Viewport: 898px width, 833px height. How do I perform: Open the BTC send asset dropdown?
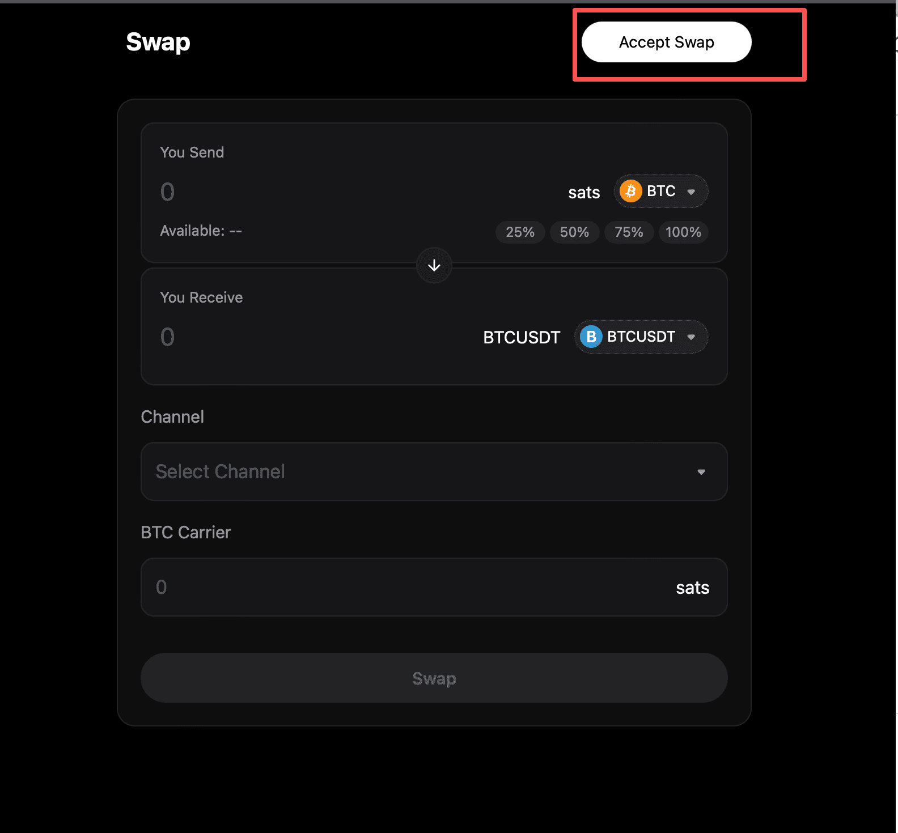point(661,191)
